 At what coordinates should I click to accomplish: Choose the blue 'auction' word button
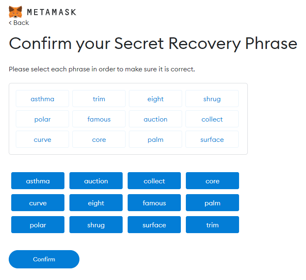pos(96,181)
